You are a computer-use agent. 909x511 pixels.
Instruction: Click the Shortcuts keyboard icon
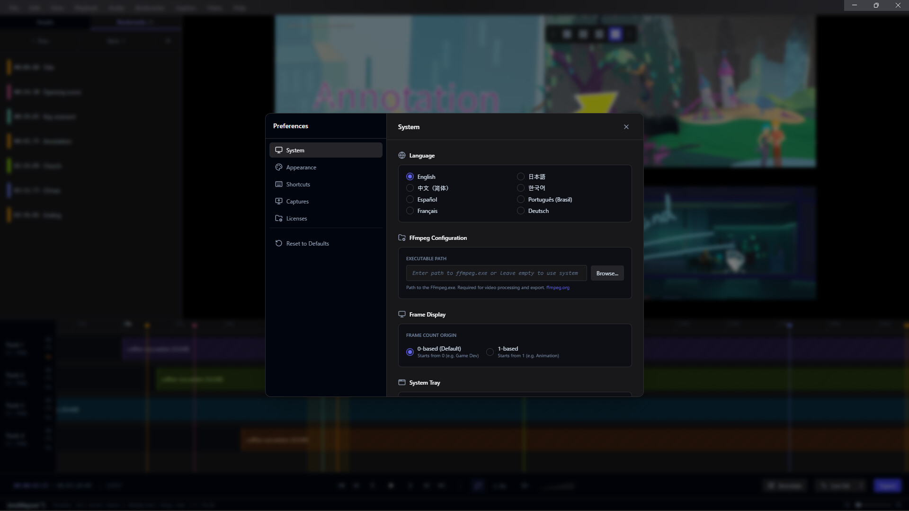click(x=279, y=184)
